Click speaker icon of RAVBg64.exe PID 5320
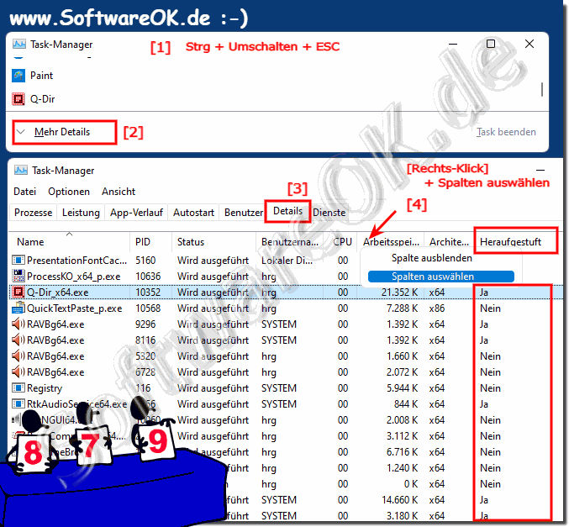This screenshot has height=527, width=569. point(18,356)
